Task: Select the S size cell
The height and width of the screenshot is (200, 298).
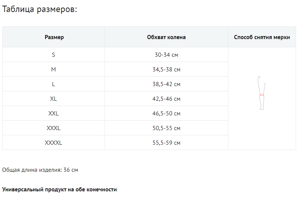Action: pos(53,55)
